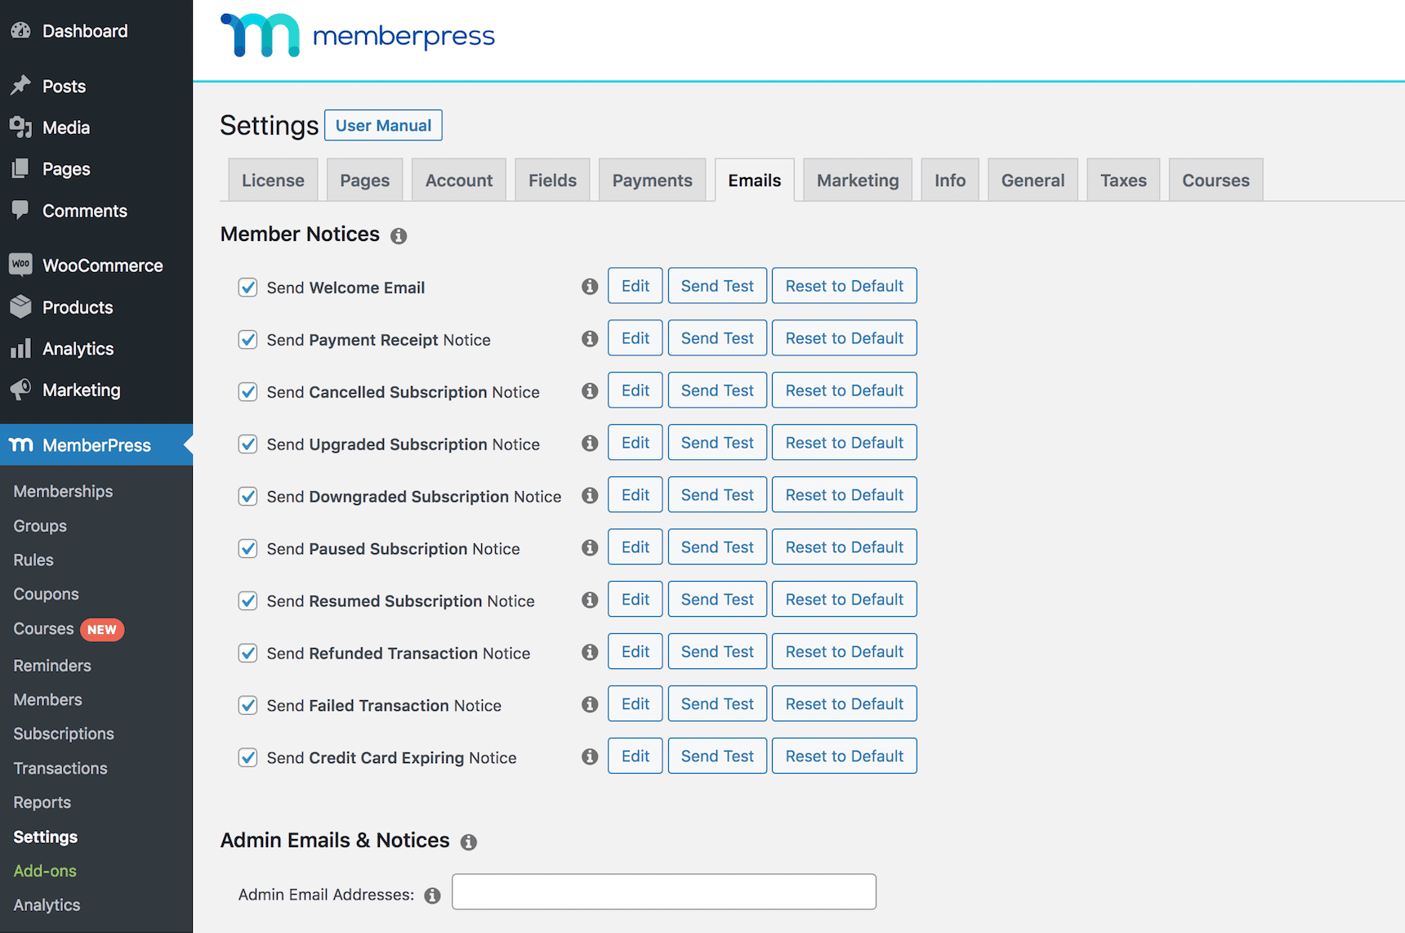1405x933 pixels.
Task: Click the Products box icon
Action: click(x=20, y=307)
